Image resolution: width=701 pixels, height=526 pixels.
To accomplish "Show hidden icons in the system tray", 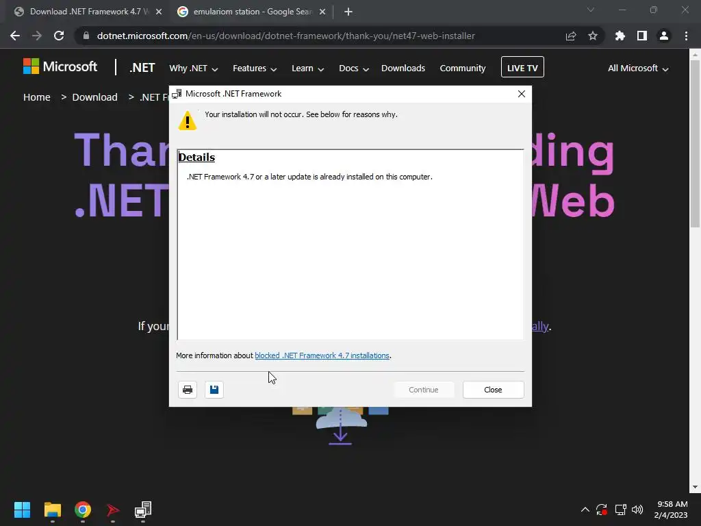I will point(585,510).
